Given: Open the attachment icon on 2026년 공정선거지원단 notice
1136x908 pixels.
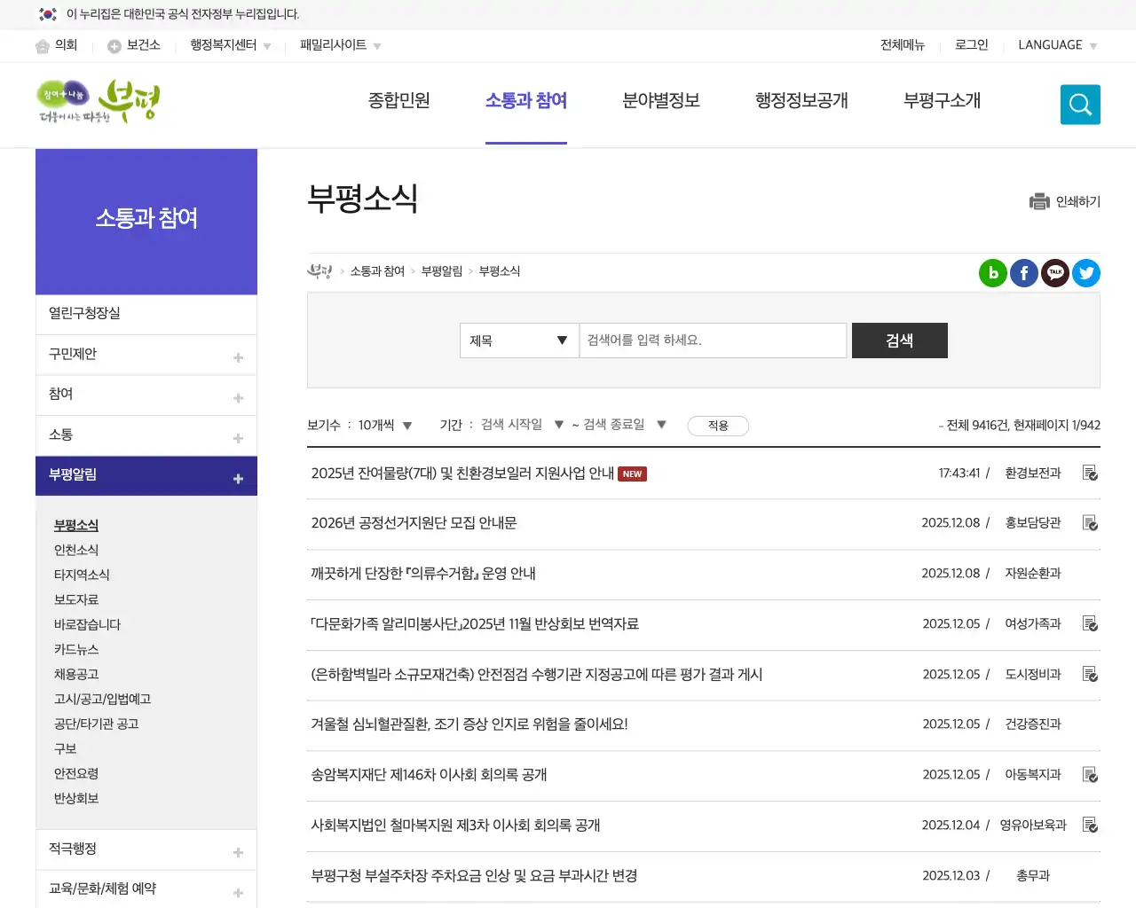Looking at the screenshot, I should tap(1090, 523).
